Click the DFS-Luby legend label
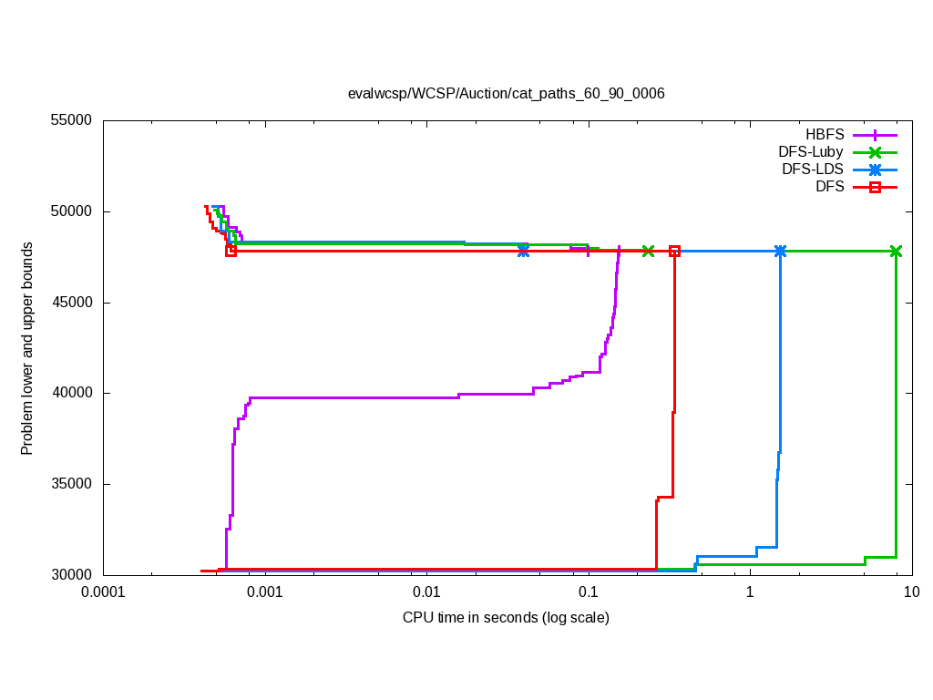Image resolution: width=933 pixels, height=700 pixels. [810, 152]
